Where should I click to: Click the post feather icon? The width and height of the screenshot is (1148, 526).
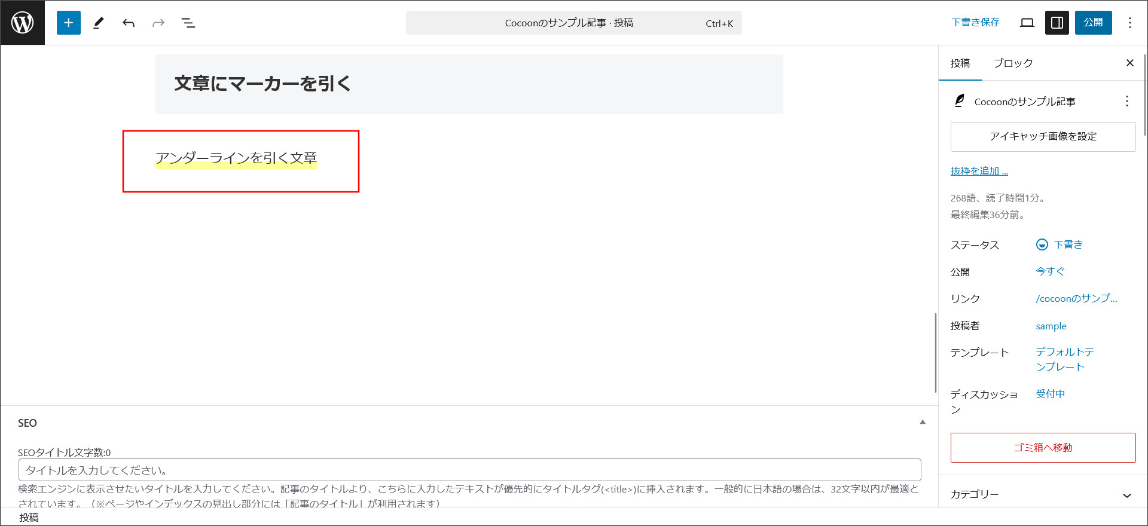click(959, 101)
